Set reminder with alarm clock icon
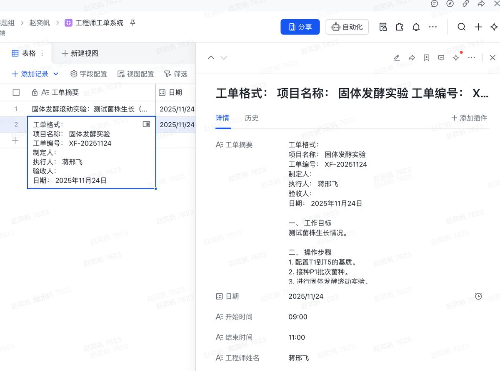500x371 pixels. [478, 296]
